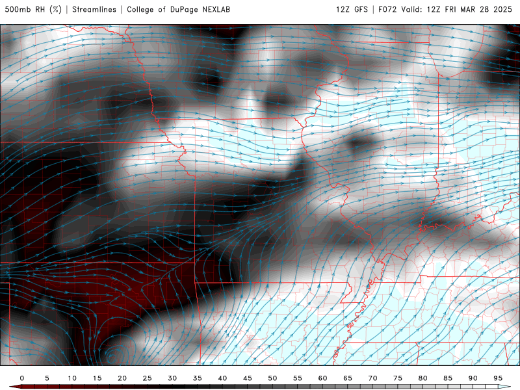Viewport: 520px width, 390px height.
Task: Click the colorbar label '10'
Action: click(72, 378)
